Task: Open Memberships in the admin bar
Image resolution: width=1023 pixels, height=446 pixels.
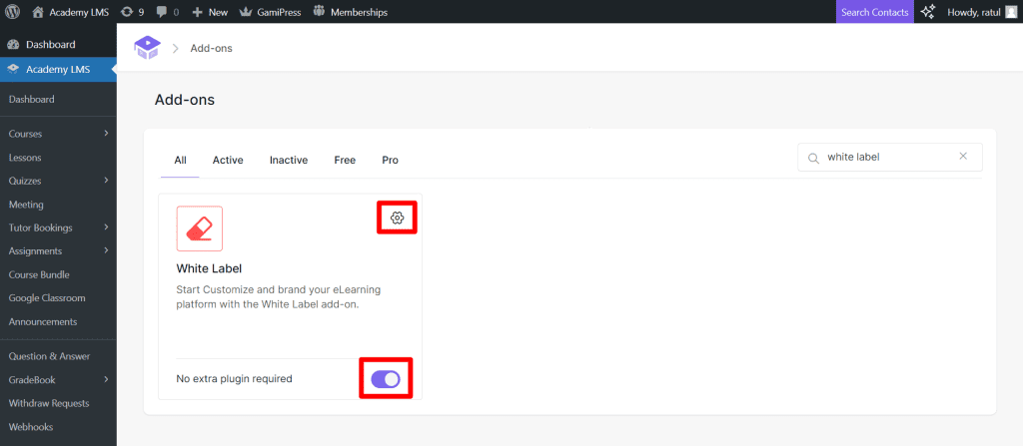Action: pos(350,12)
